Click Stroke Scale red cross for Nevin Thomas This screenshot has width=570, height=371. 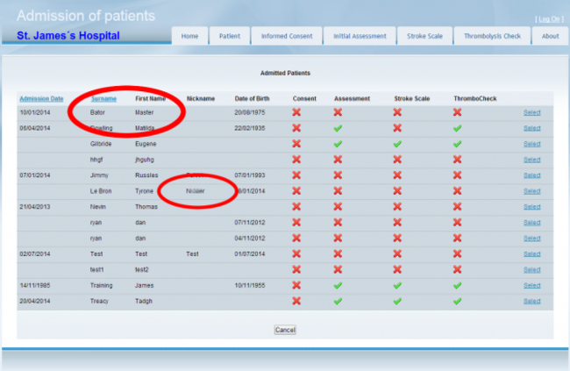[399, 207]
